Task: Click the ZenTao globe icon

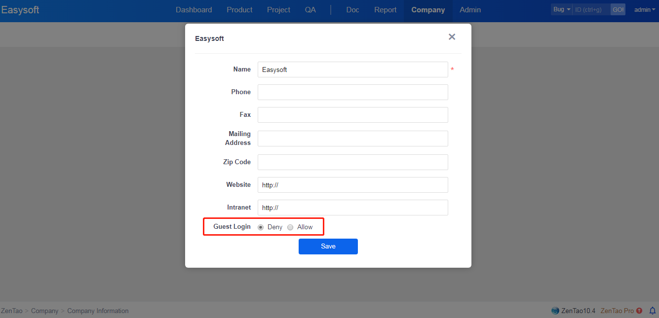Action: [555, 311]
